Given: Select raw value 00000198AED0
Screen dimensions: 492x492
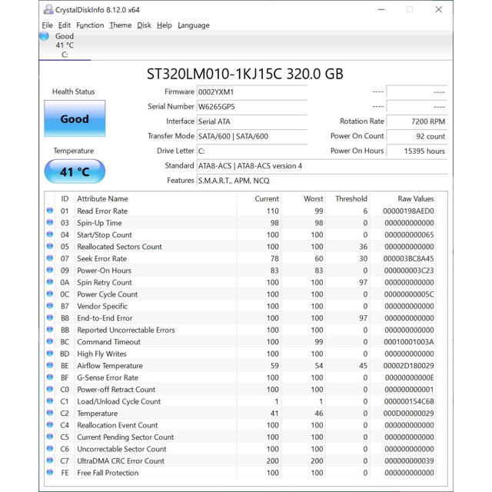Looking at the screenshot, I should coord(408,211).
